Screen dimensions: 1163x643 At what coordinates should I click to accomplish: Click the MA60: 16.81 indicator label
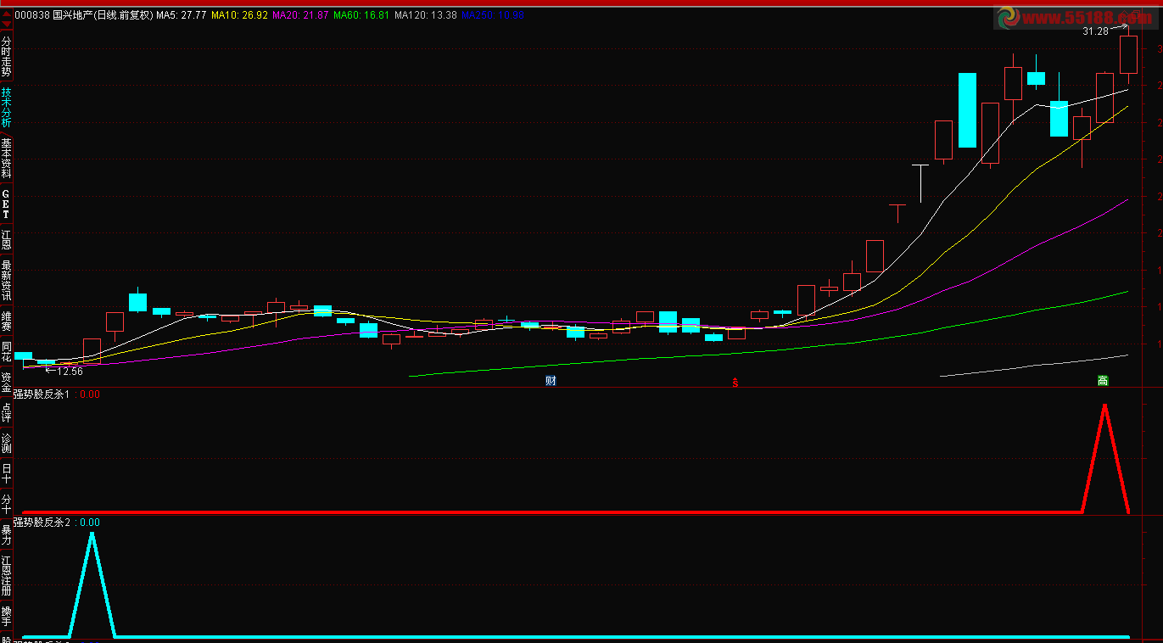(x=361, y=15)
